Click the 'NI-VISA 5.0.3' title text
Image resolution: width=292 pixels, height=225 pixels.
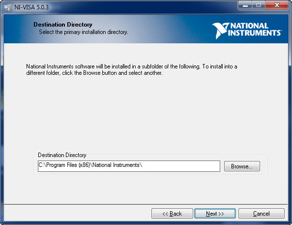(31, 7)
